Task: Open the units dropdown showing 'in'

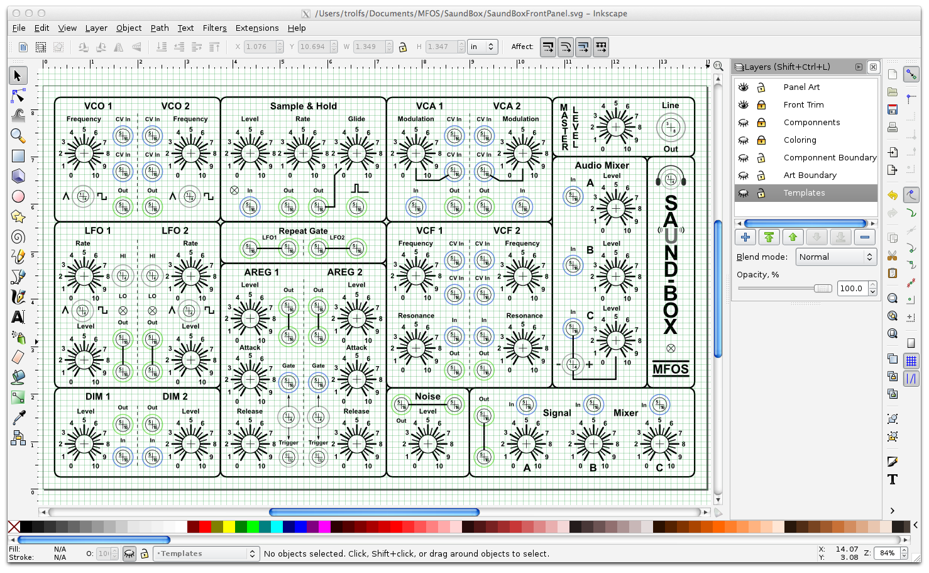Action: click(483, 47)
